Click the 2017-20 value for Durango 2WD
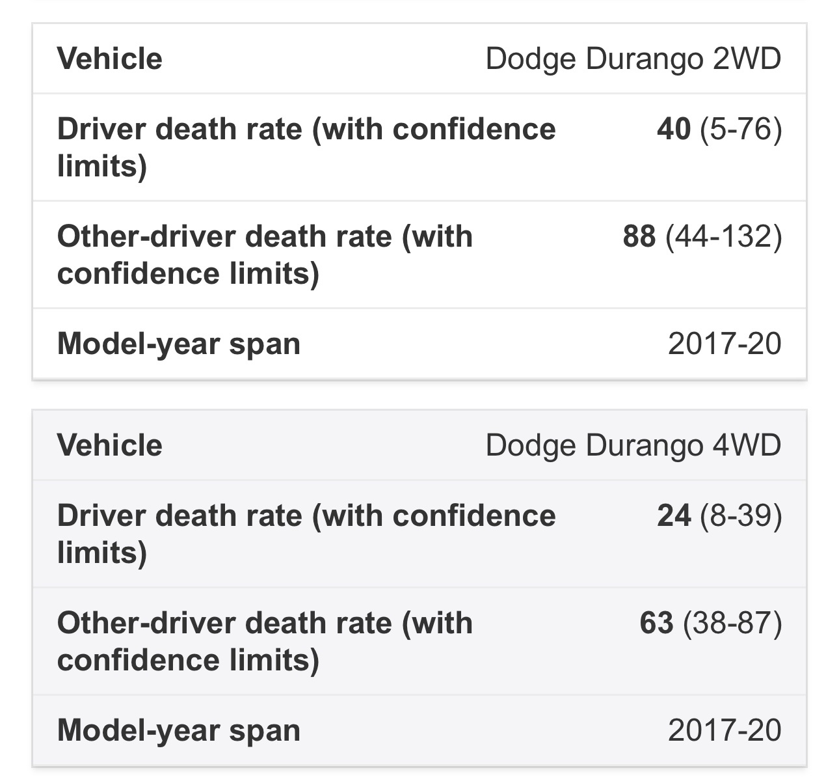The width and height of the screenshot is (839, 783). (x=725, y=344)
